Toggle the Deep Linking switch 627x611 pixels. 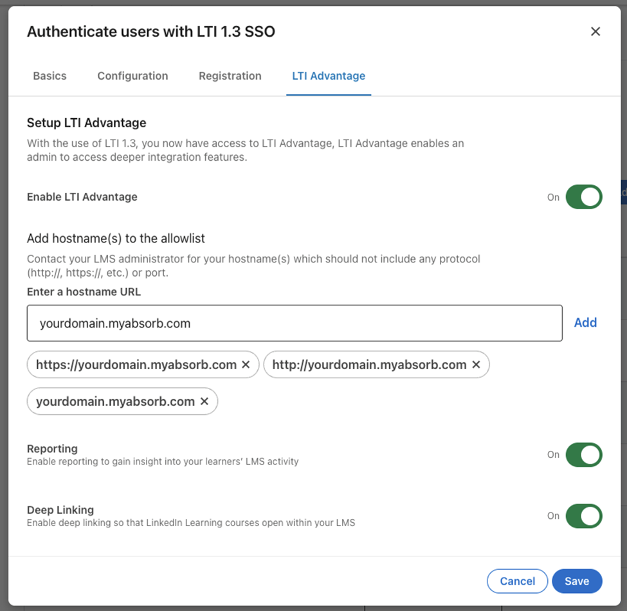(584, 516)
